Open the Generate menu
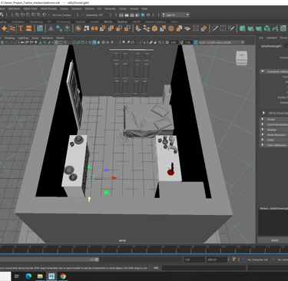 pos(110,8)
